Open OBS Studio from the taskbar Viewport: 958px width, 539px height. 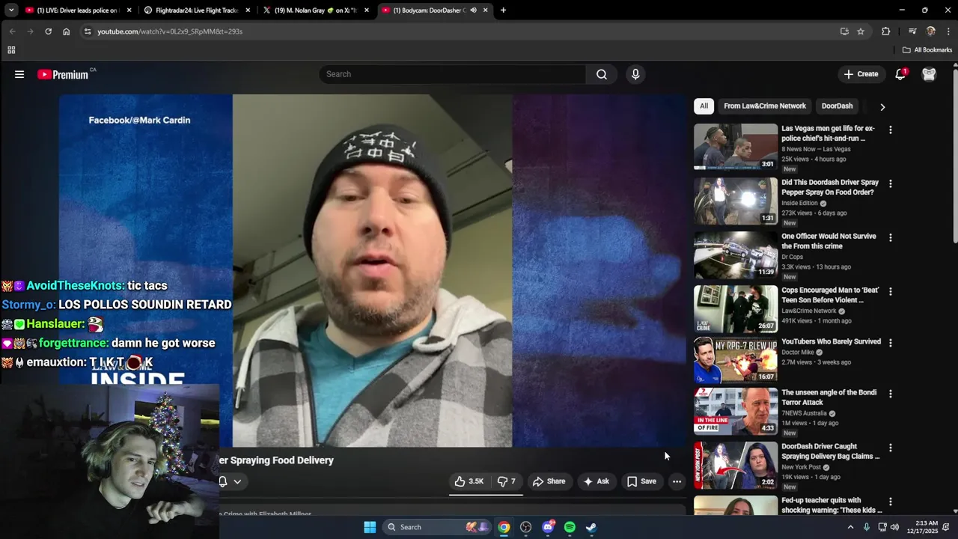click(x=525, y=527)
